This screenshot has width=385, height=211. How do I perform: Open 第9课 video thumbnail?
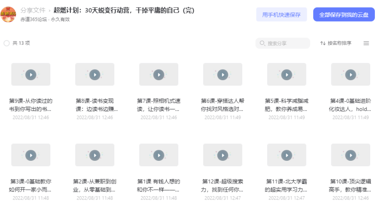pyautogui.click(x=31, y=75)
